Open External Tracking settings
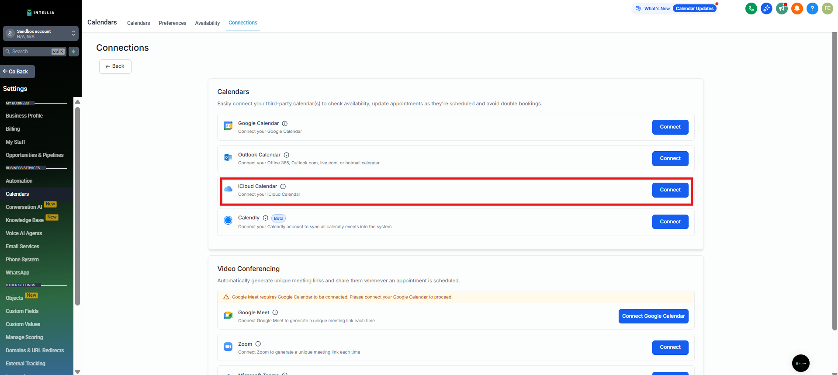838x375 pixels. (x=26, y=364)
